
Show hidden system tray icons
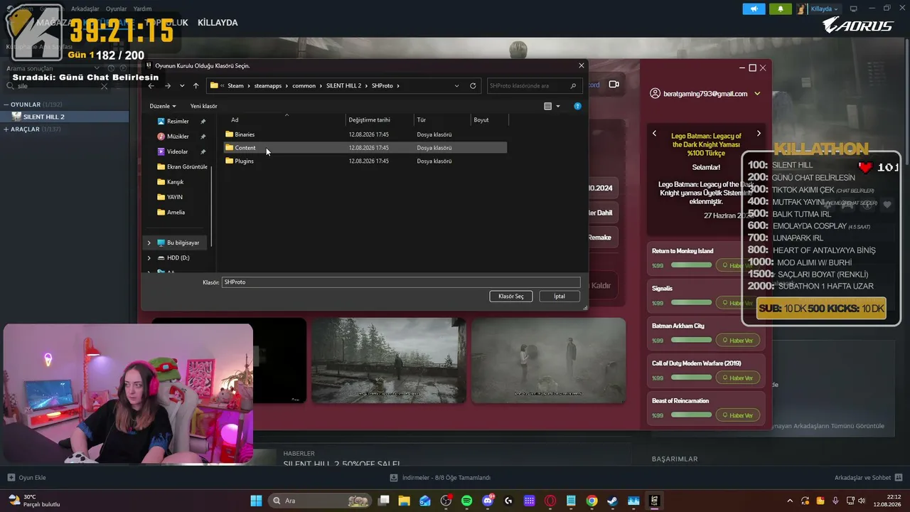click(789, 501)
